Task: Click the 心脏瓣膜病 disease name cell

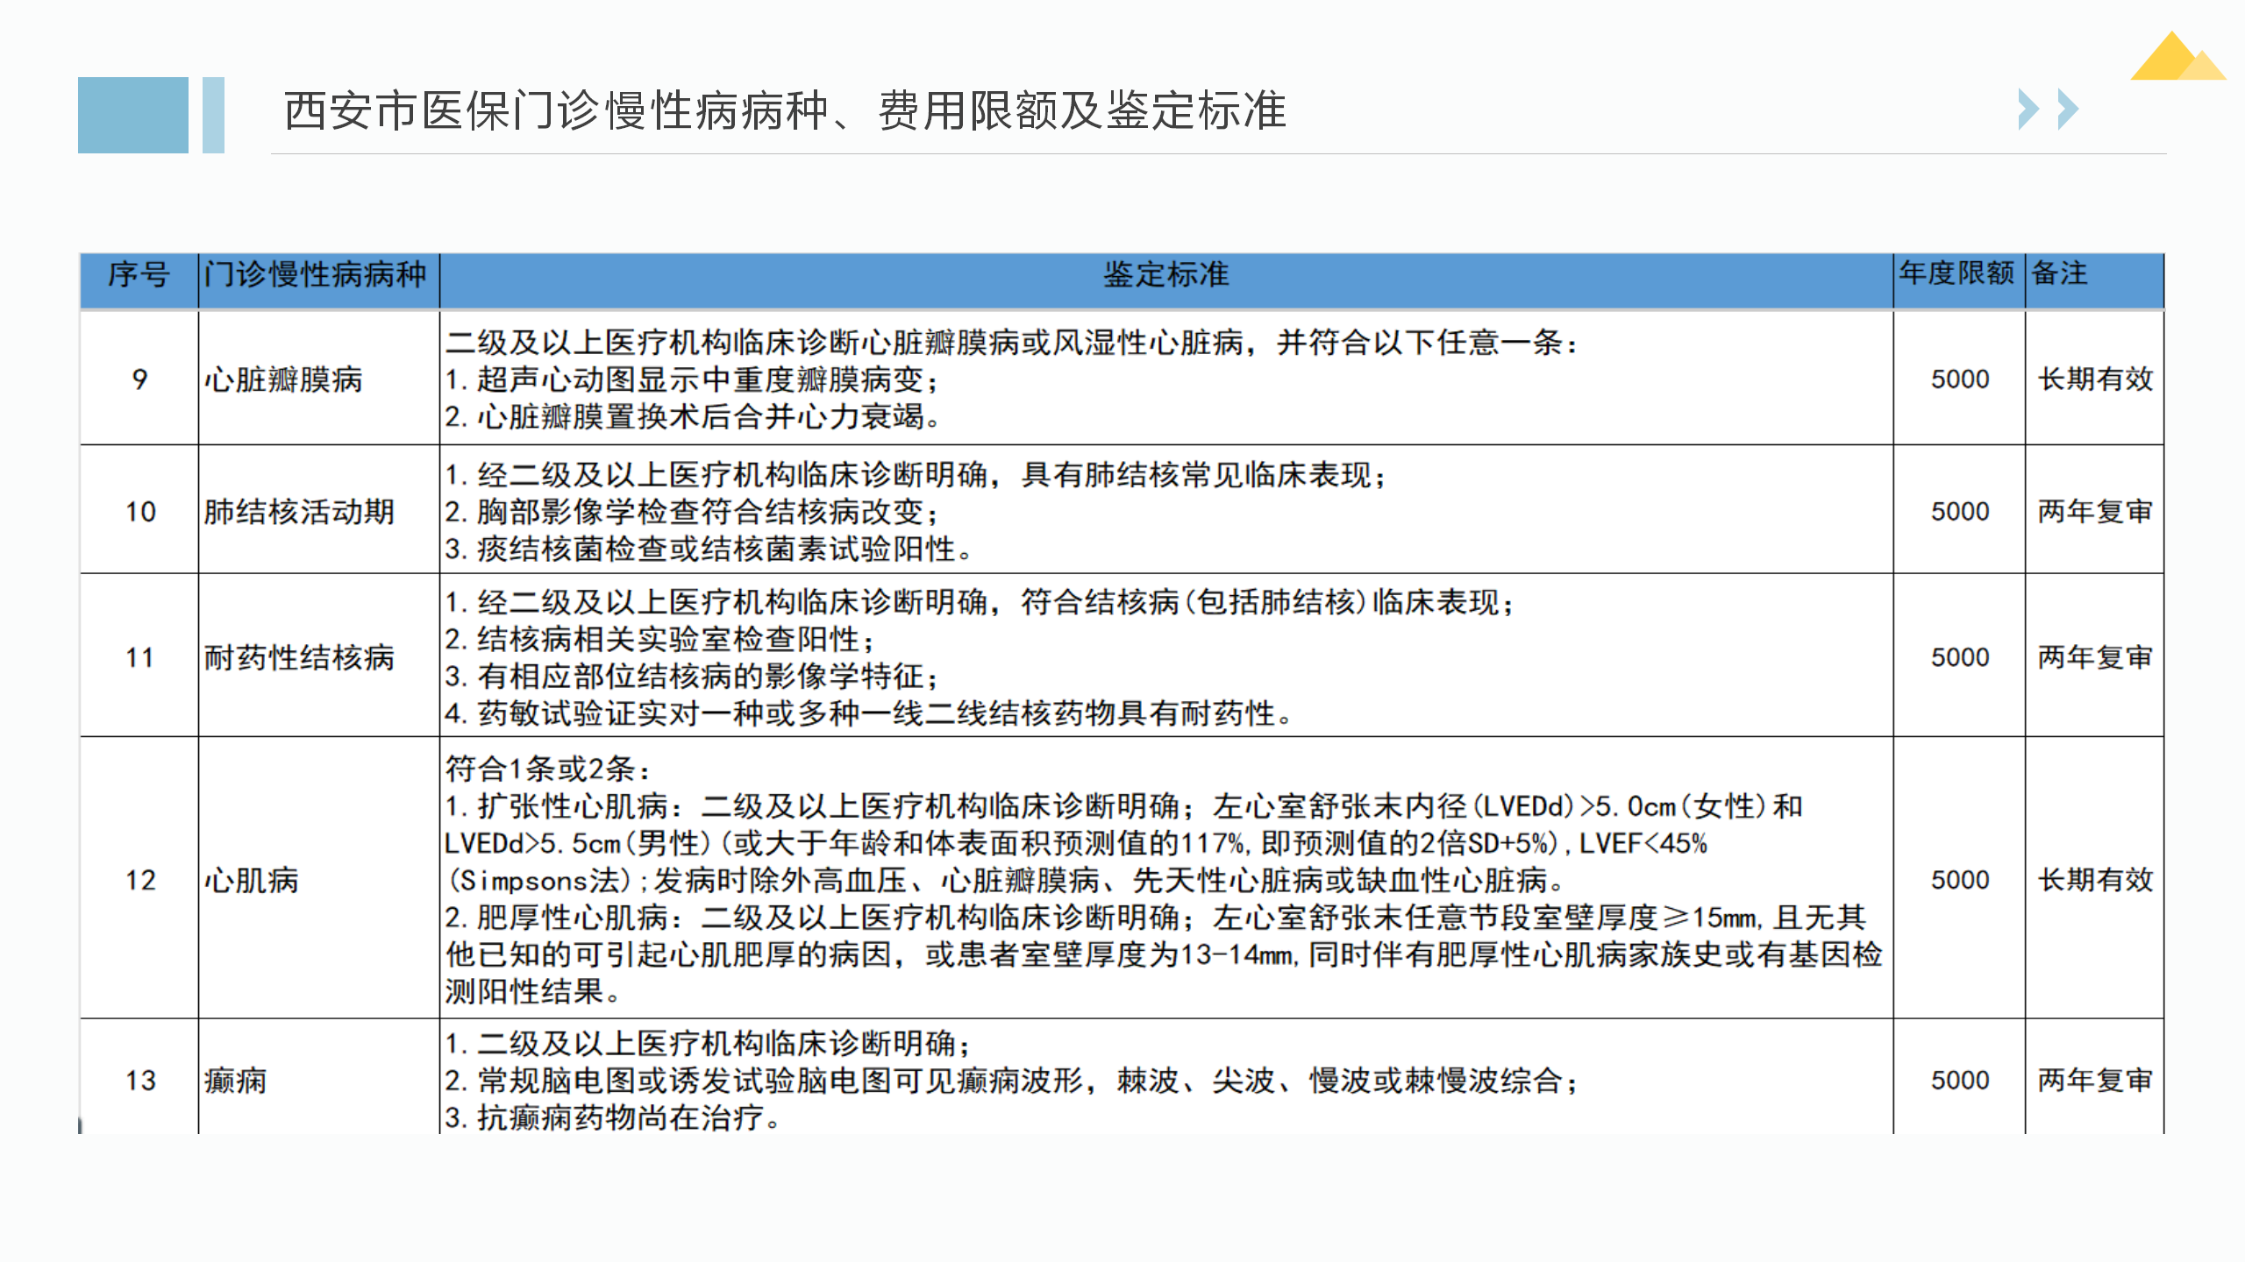Action: point(283,379)
